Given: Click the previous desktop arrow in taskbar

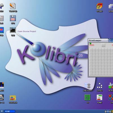Looking at the screenshot, I should (x=106, y=112).
